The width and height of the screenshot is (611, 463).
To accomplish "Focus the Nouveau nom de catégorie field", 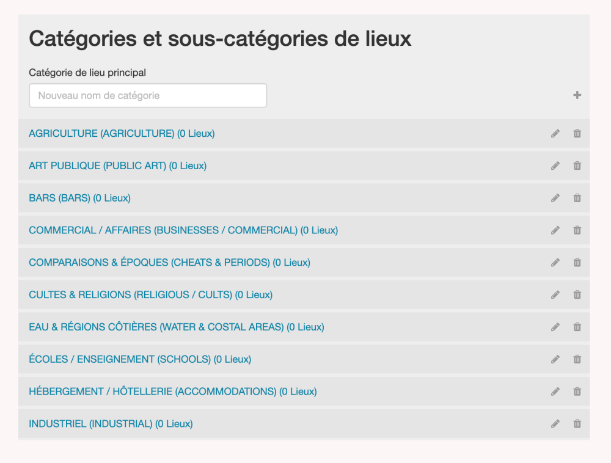I will (148, 95).
